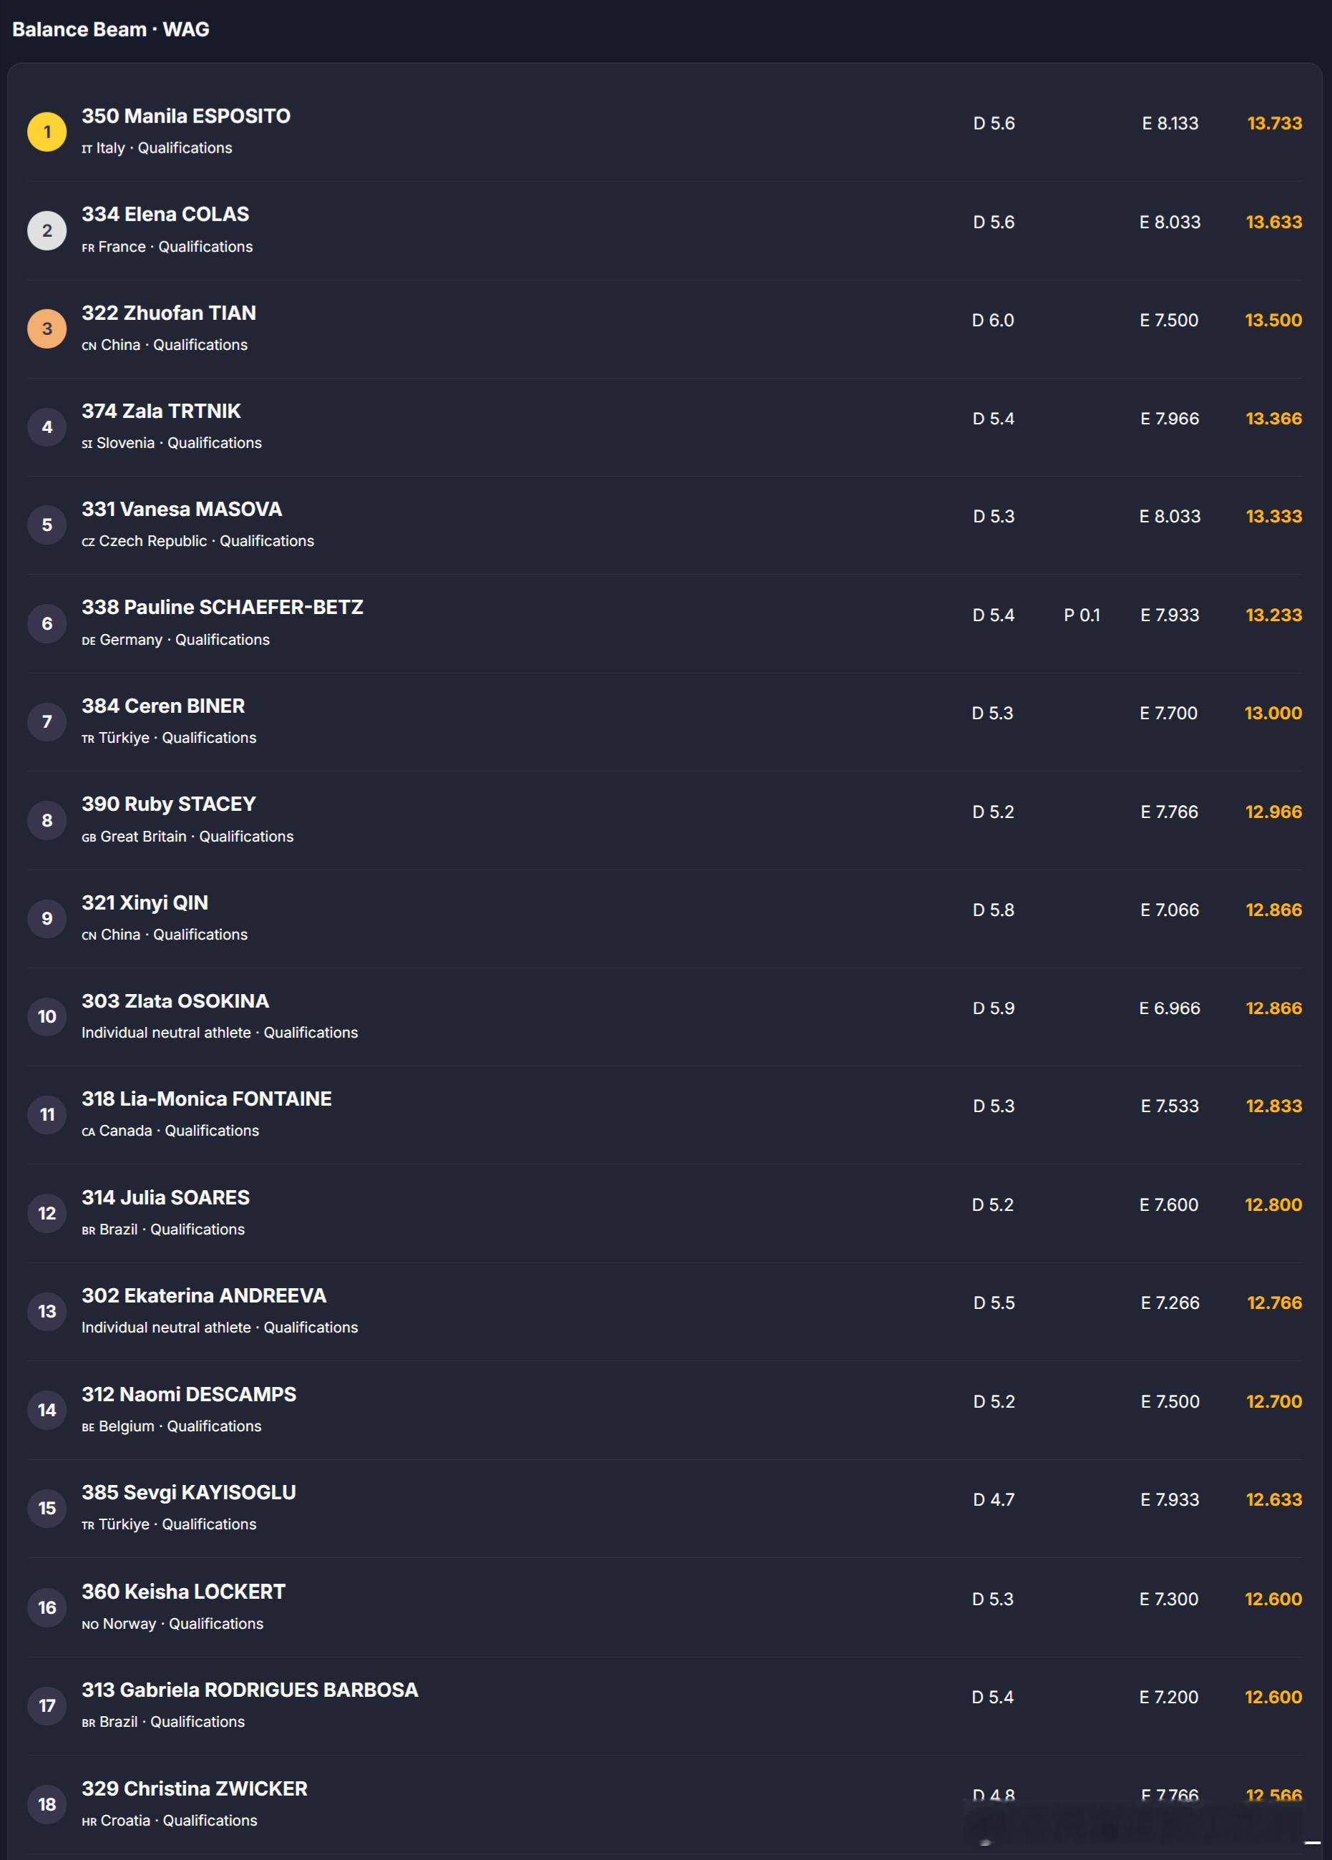Click the Balance Beam · WAG heading
This screenshot has height=1860, width=1332.
click(x=111, y=29)
